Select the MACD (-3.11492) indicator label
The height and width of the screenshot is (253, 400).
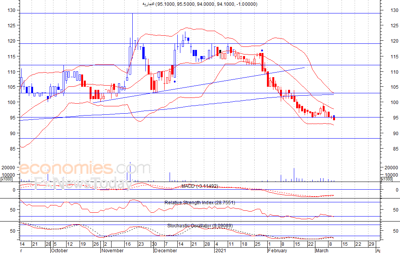point(200,186)
